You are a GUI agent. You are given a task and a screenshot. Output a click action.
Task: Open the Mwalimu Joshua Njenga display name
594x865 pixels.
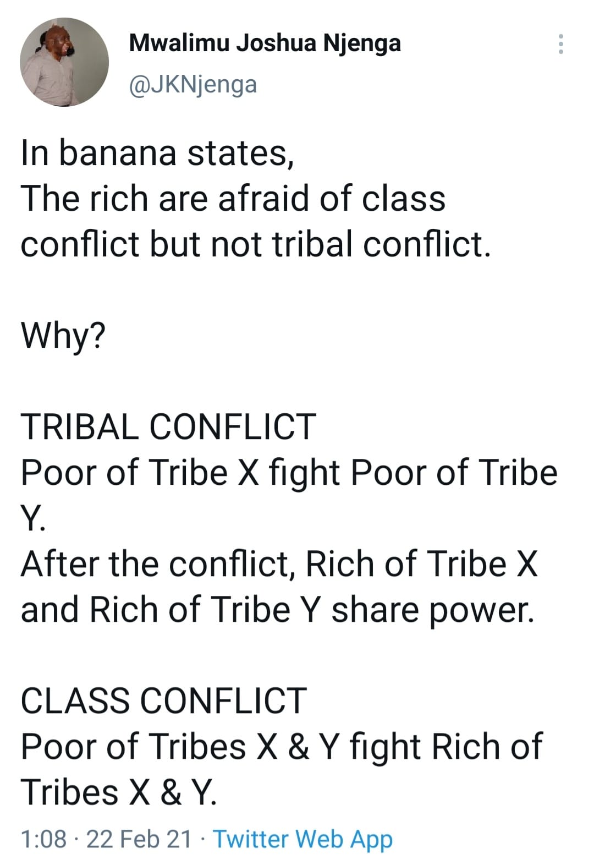265,43
